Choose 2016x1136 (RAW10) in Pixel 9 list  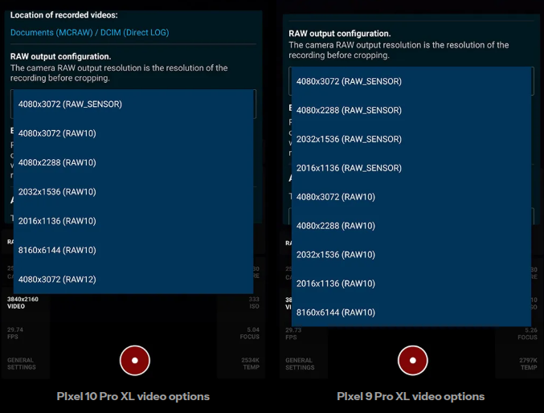tap(411, 283)
